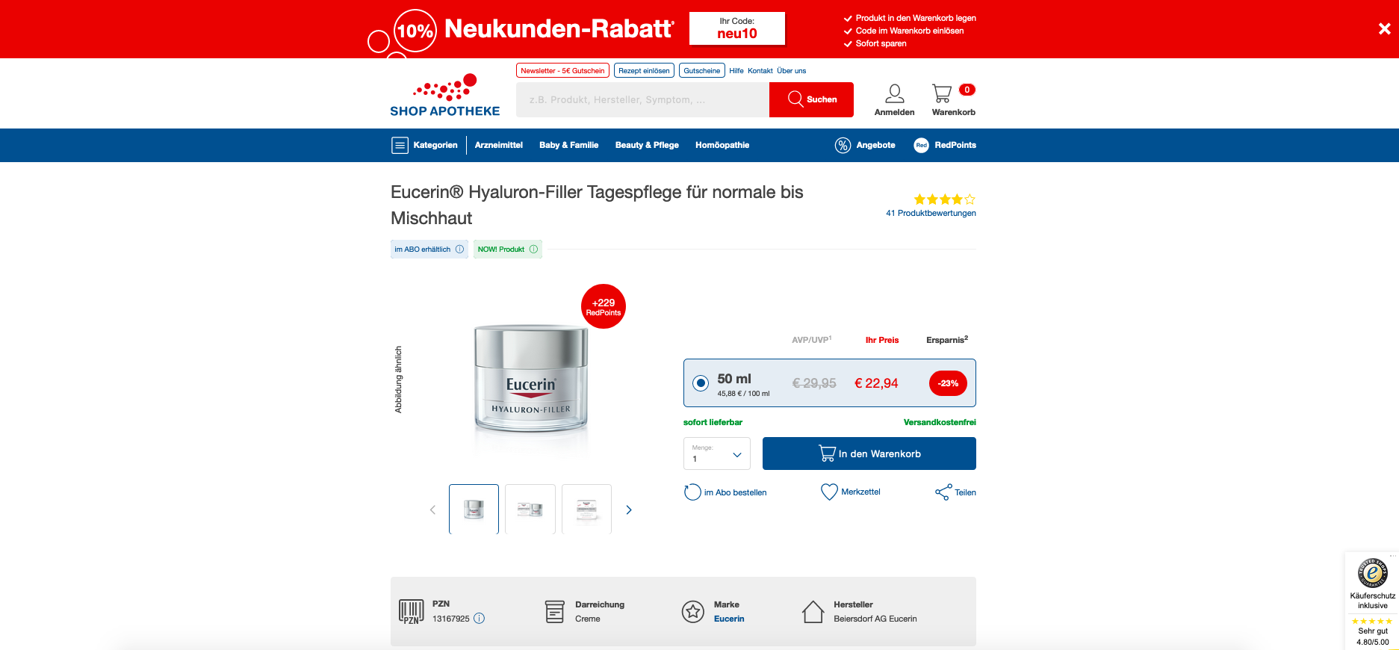Select the 50 ml radio button

coord(701,383)
